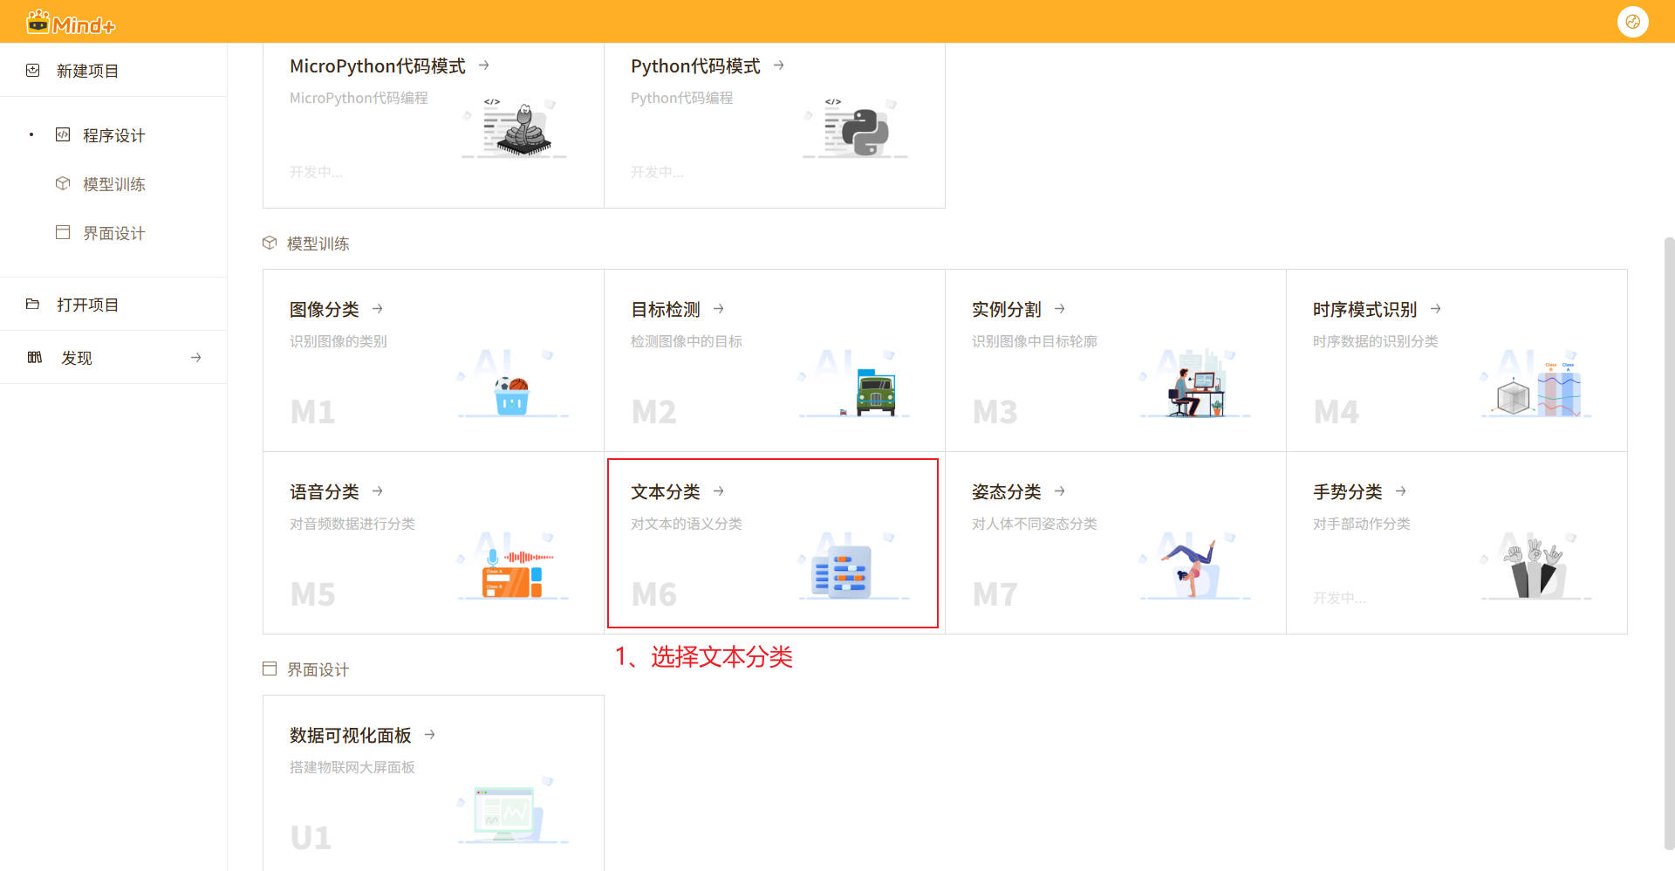Click the arrow next to 时序模式识别

[x=1436, y=309]
